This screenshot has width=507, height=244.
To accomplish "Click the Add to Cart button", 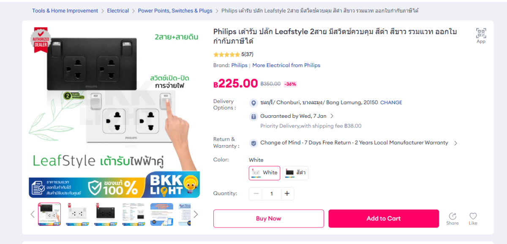I will click(383, 218).
